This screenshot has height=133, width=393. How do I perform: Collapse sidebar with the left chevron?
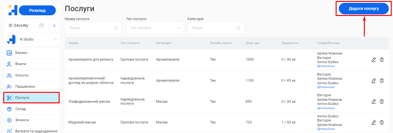[54, 26]
